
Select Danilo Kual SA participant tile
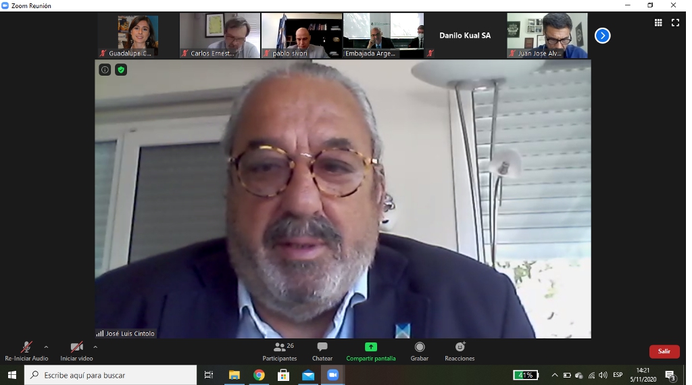(x=465, y=36)
